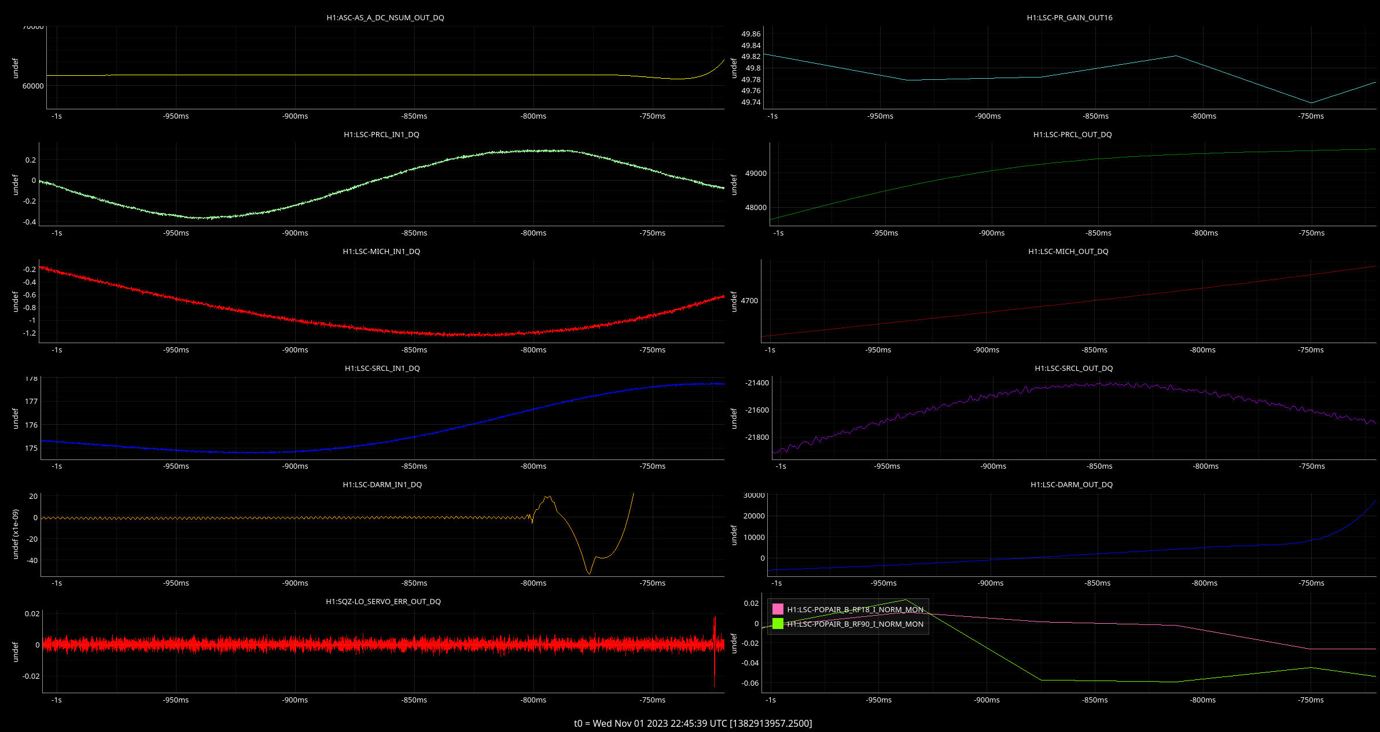Click the H1:SQZ-LO_SERVO_ERR_OUT_DQ plot title
The height and width of the screenshot is (732, 1380).
383,601
